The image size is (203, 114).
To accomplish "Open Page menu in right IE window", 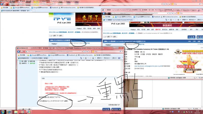I will 185,20.
